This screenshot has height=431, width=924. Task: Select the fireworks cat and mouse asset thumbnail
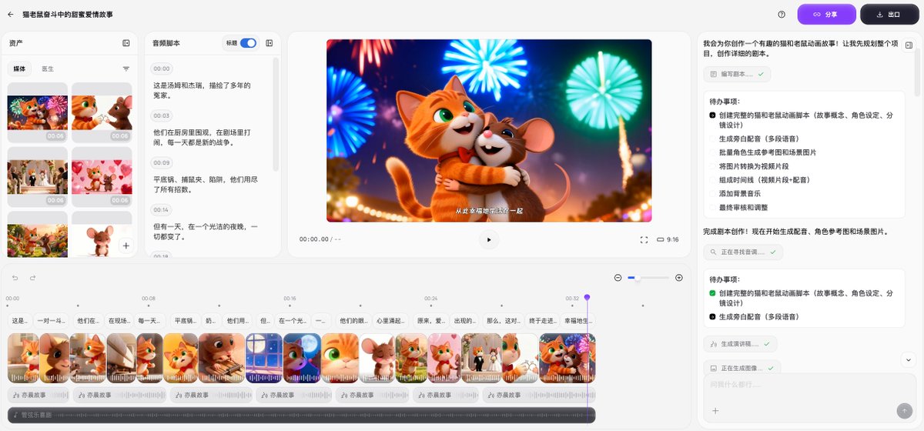point(37,112)
